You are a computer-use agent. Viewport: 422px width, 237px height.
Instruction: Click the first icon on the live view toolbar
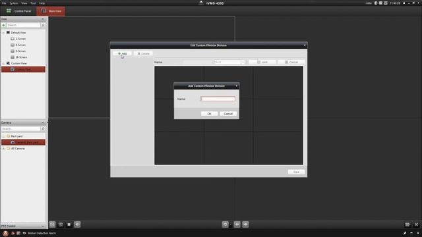coord(53,224)
